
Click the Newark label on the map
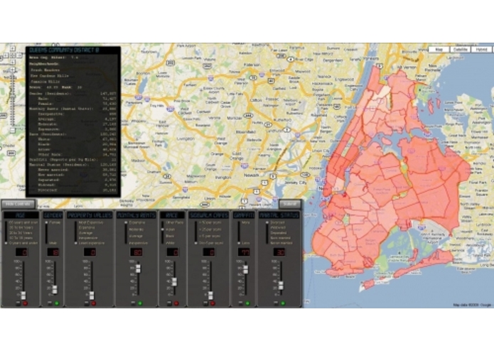252,175
